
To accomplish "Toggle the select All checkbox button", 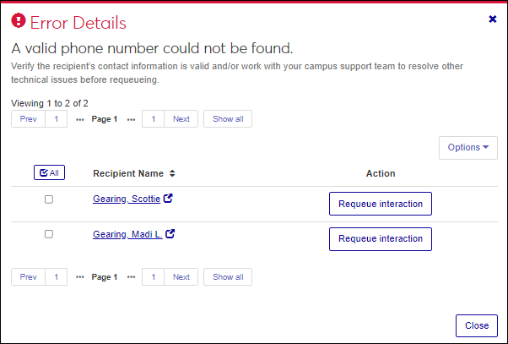I will 49,172.
